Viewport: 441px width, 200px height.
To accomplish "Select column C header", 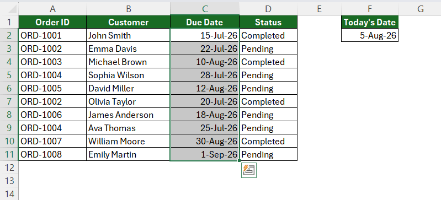I will [x=205, y=9].
